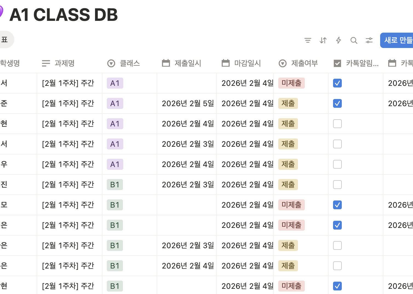
Task: Click the A1 CLASS DB page title
Action: [x=64, y=15]
